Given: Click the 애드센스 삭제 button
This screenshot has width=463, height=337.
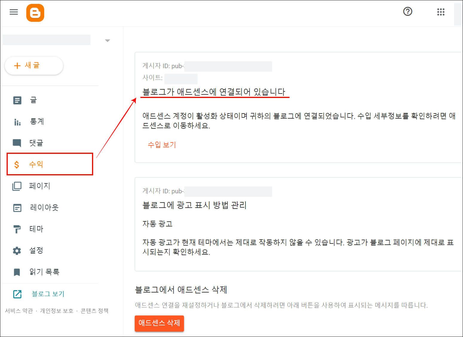Looking at the screenshot, I should (x=159, y=323).
